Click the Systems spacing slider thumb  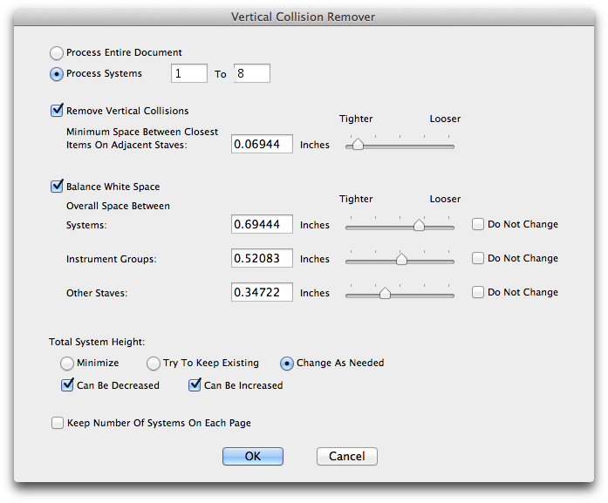pyautogui.click(x=419, y=225)
